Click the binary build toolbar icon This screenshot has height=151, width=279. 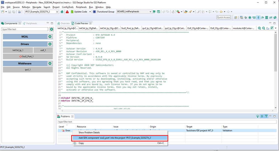point(19,12)
